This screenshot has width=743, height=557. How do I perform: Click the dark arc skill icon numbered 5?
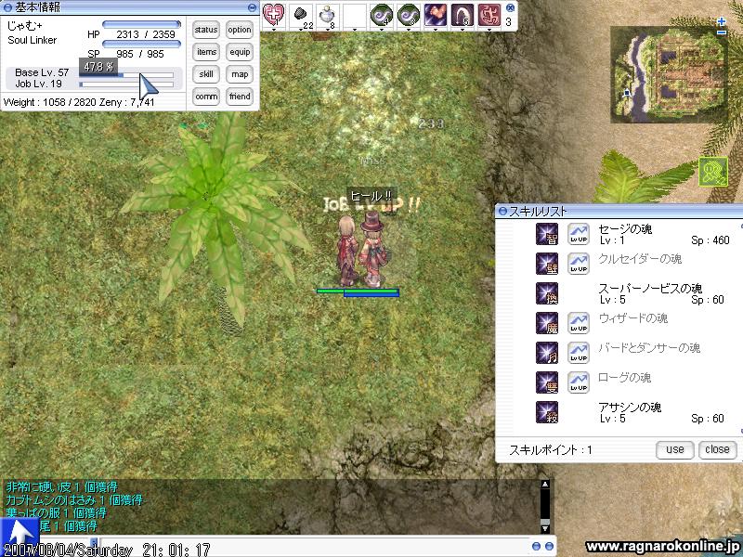click(462, 15)
